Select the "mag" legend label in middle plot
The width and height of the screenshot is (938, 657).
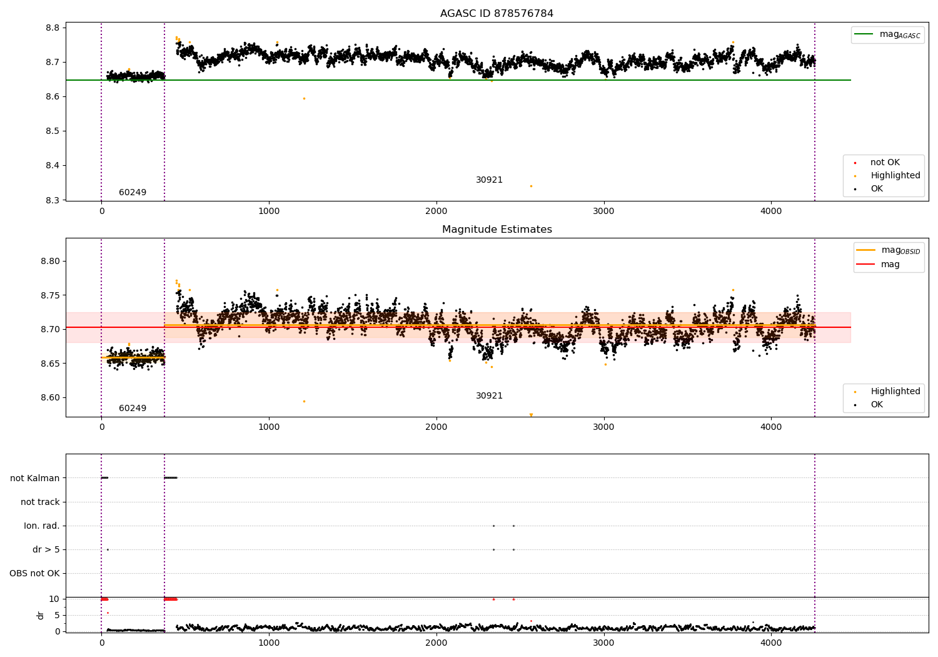(890, 265)
